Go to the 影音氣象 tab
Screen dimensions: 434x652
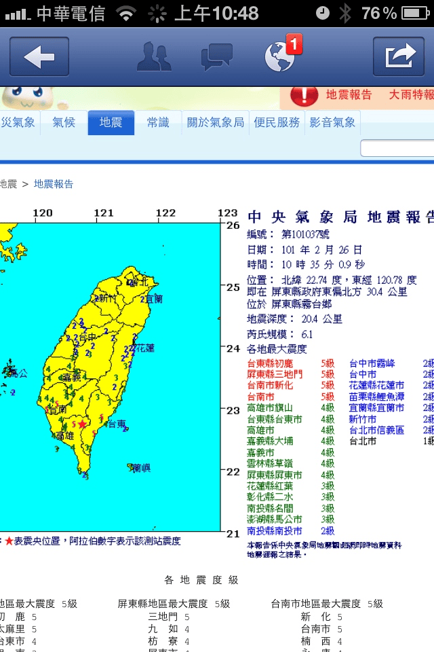pyautogui.click(x=332, y=123)
